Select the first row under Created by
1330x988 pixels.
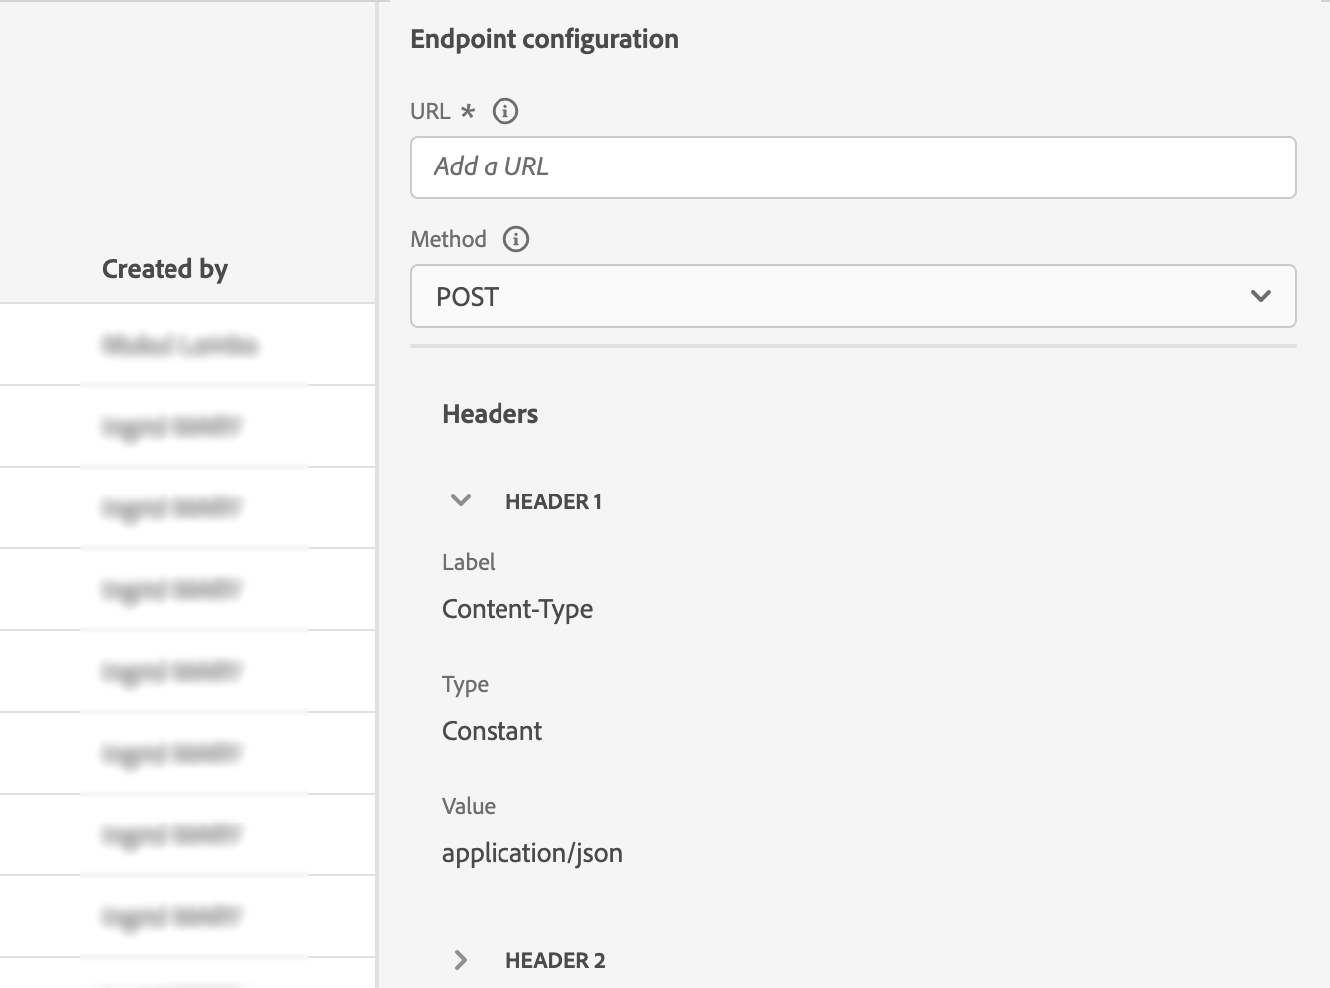(x=180, y=345)
